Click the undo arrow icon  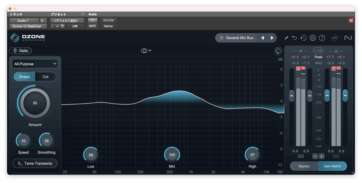294,38
